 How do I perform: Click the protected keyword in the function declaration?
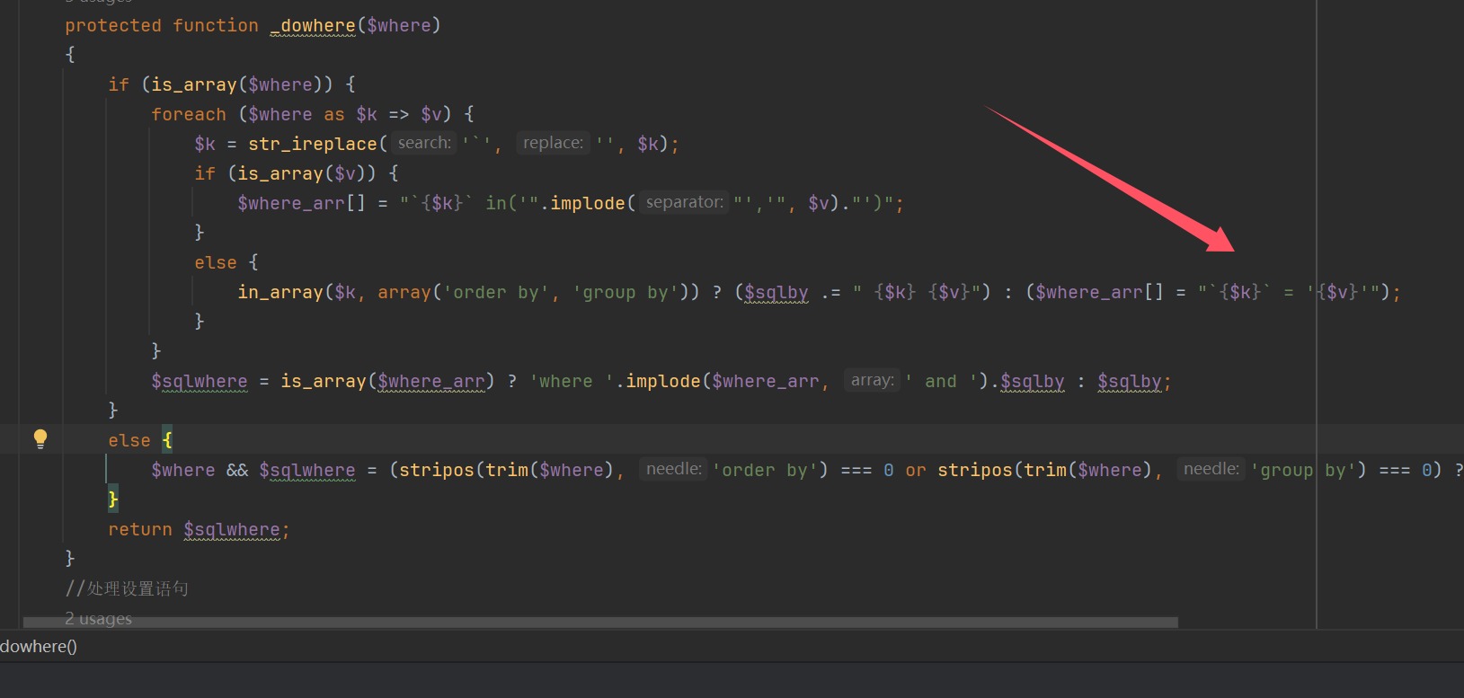[112, 25]
